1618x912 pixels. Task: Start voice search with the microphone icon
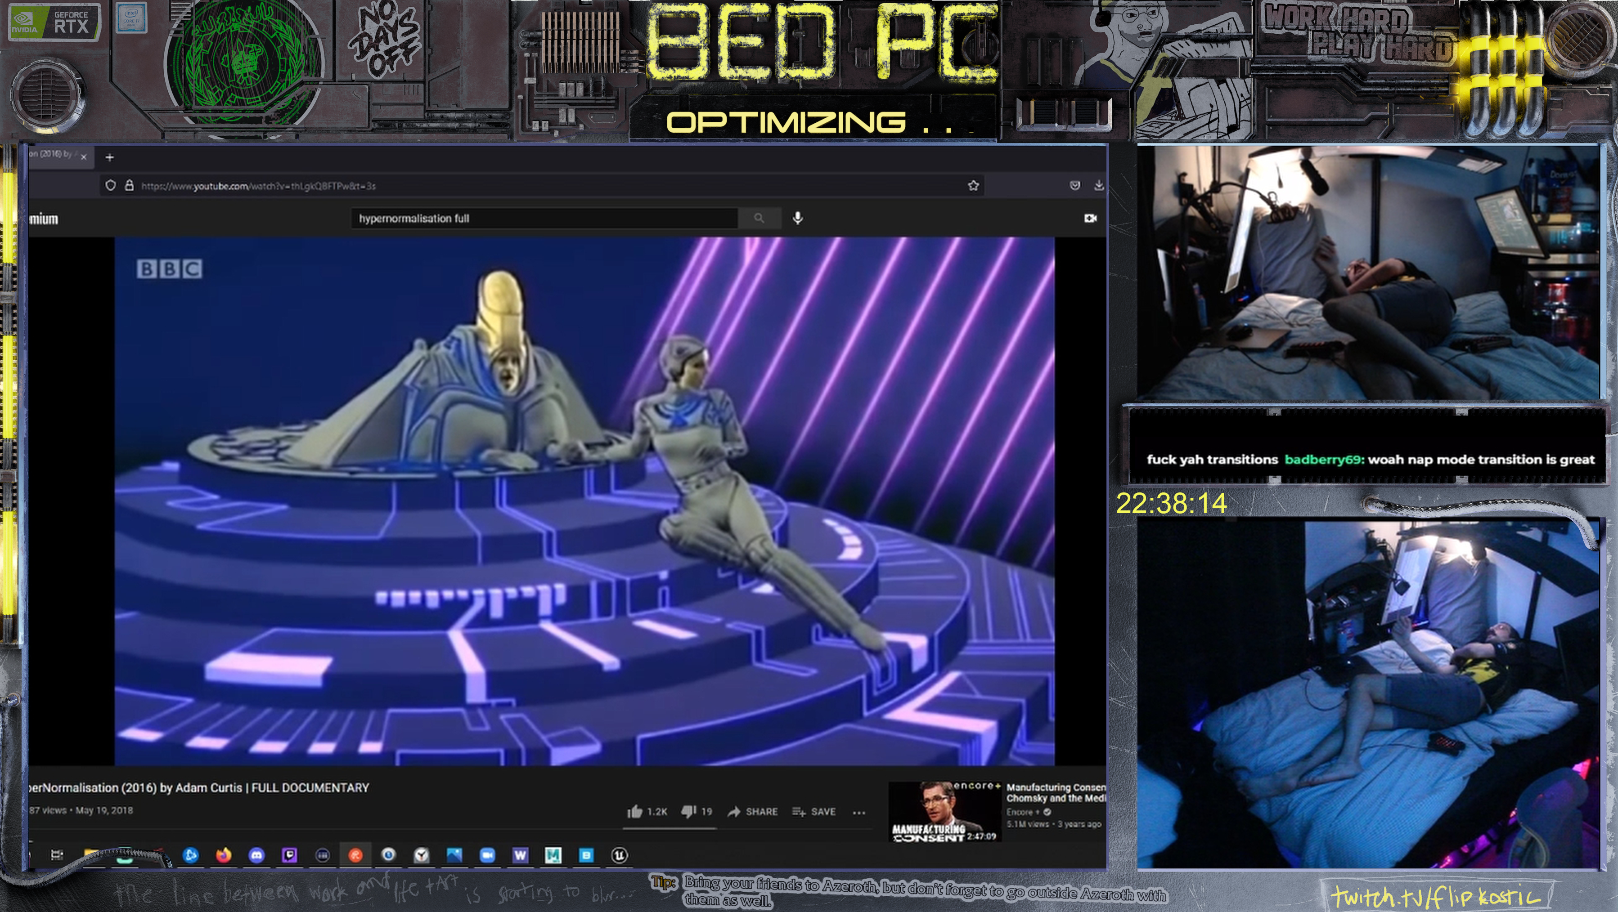pos(798,219)
